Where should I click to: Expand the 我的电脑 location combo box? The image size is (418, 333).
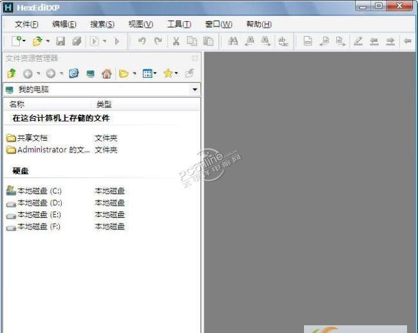point(195,89)
